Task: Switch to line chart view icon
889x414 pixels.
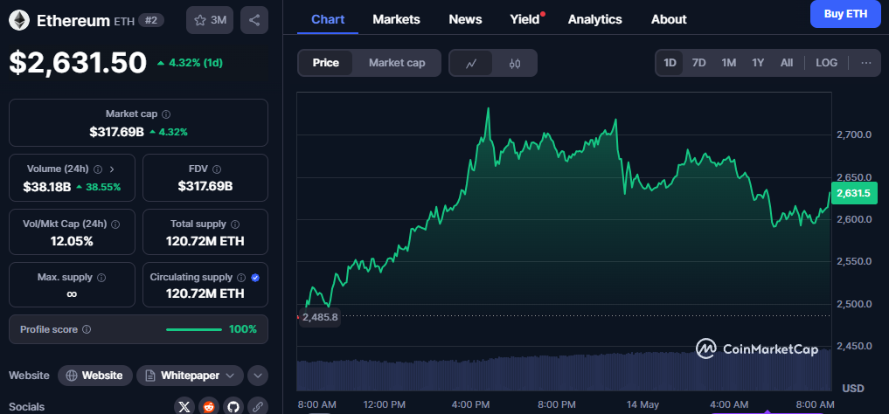Action: [x=471, y=63]
